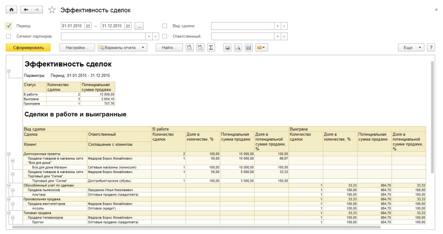This screenshot has width=443, height=234.
Task: Open the Вид сделки dropdown list
Action: click(x=277, y=26)
